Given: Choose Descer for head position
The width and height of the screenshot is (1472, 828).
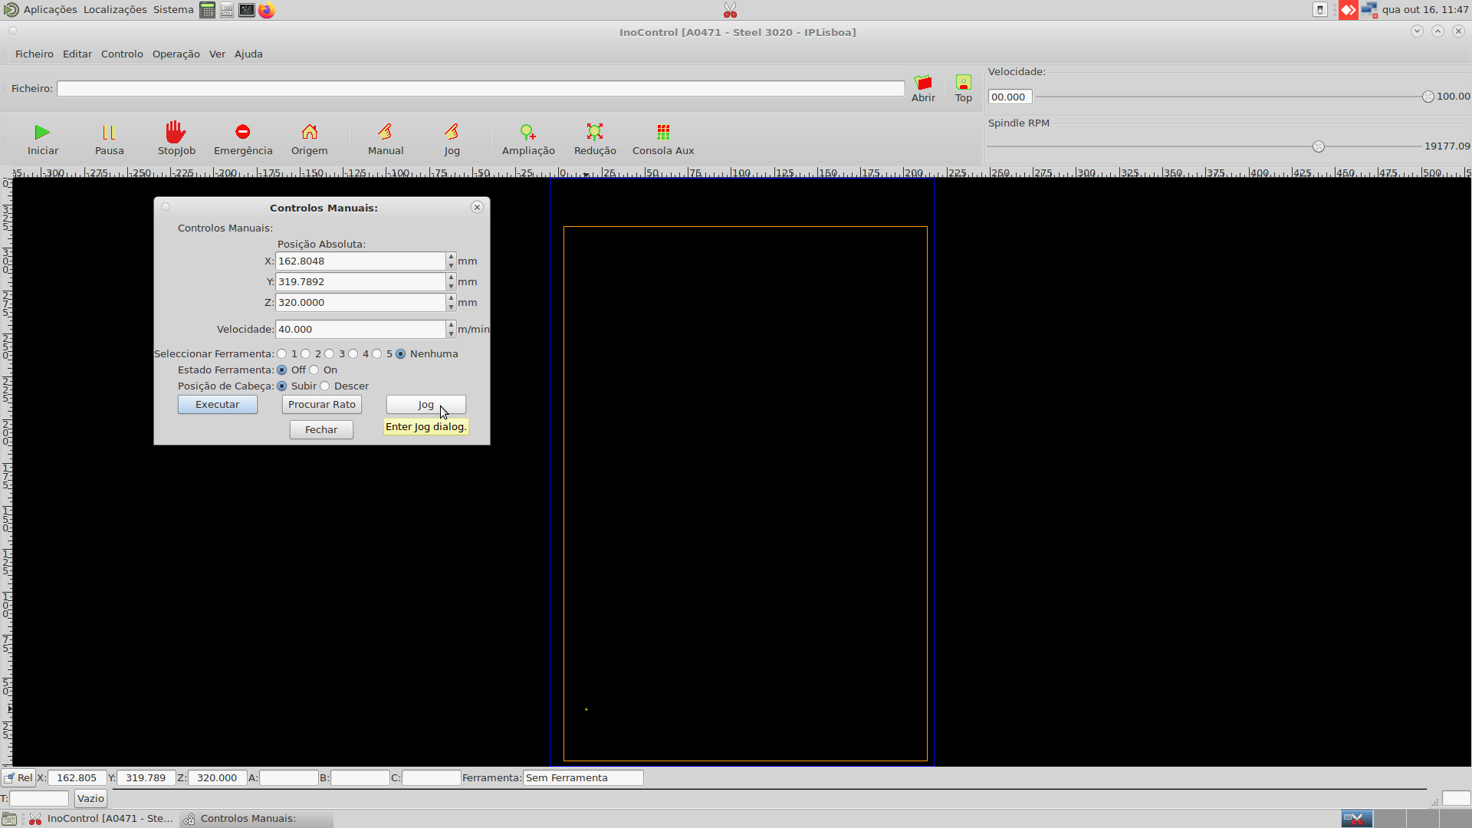Looking at the screenshot, I should coord(325,386).
